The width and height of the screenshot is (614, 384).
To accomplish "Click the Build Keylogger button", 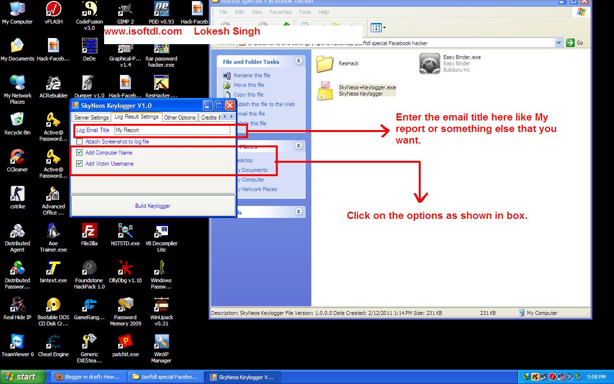I will click(153, 206).
